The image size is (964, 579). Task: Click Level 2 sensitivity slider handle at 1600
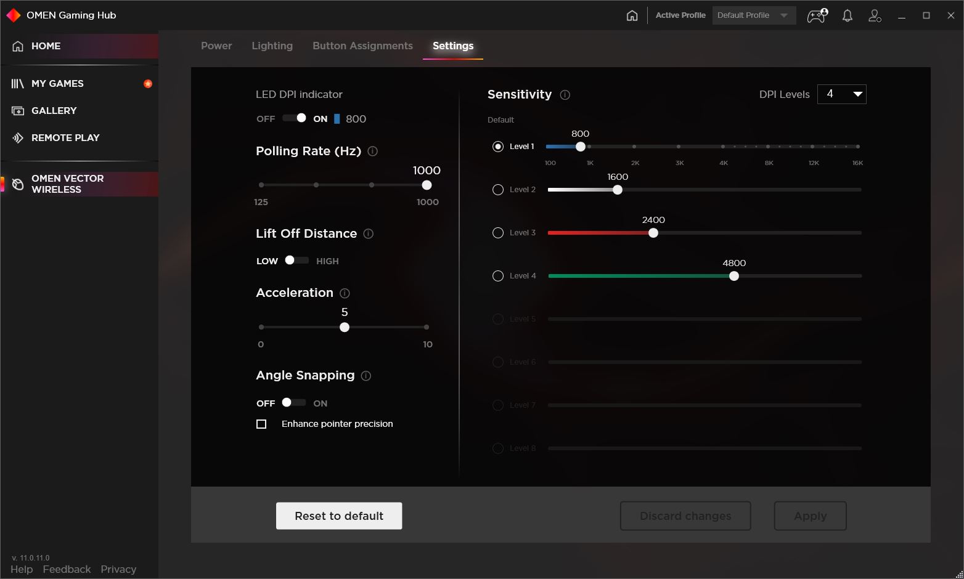coord(618,190)
